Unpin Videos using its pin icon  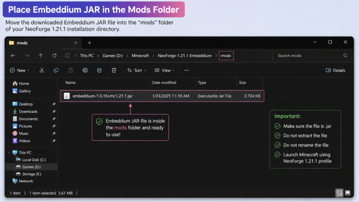coord(54,141)
